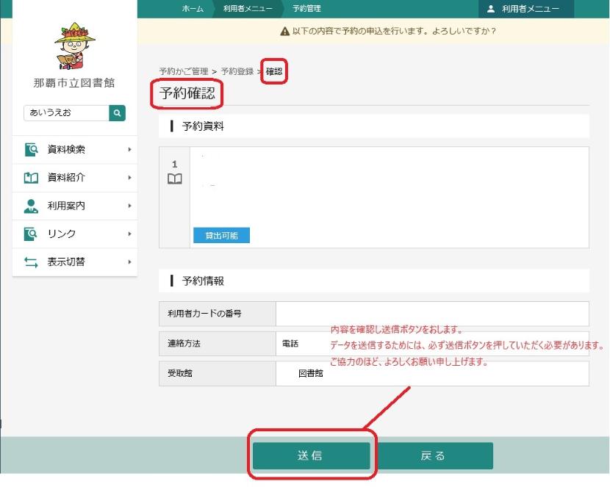Click the 予約情報 section heading
This screenshot has height=487, width=610.
[203, 281]
